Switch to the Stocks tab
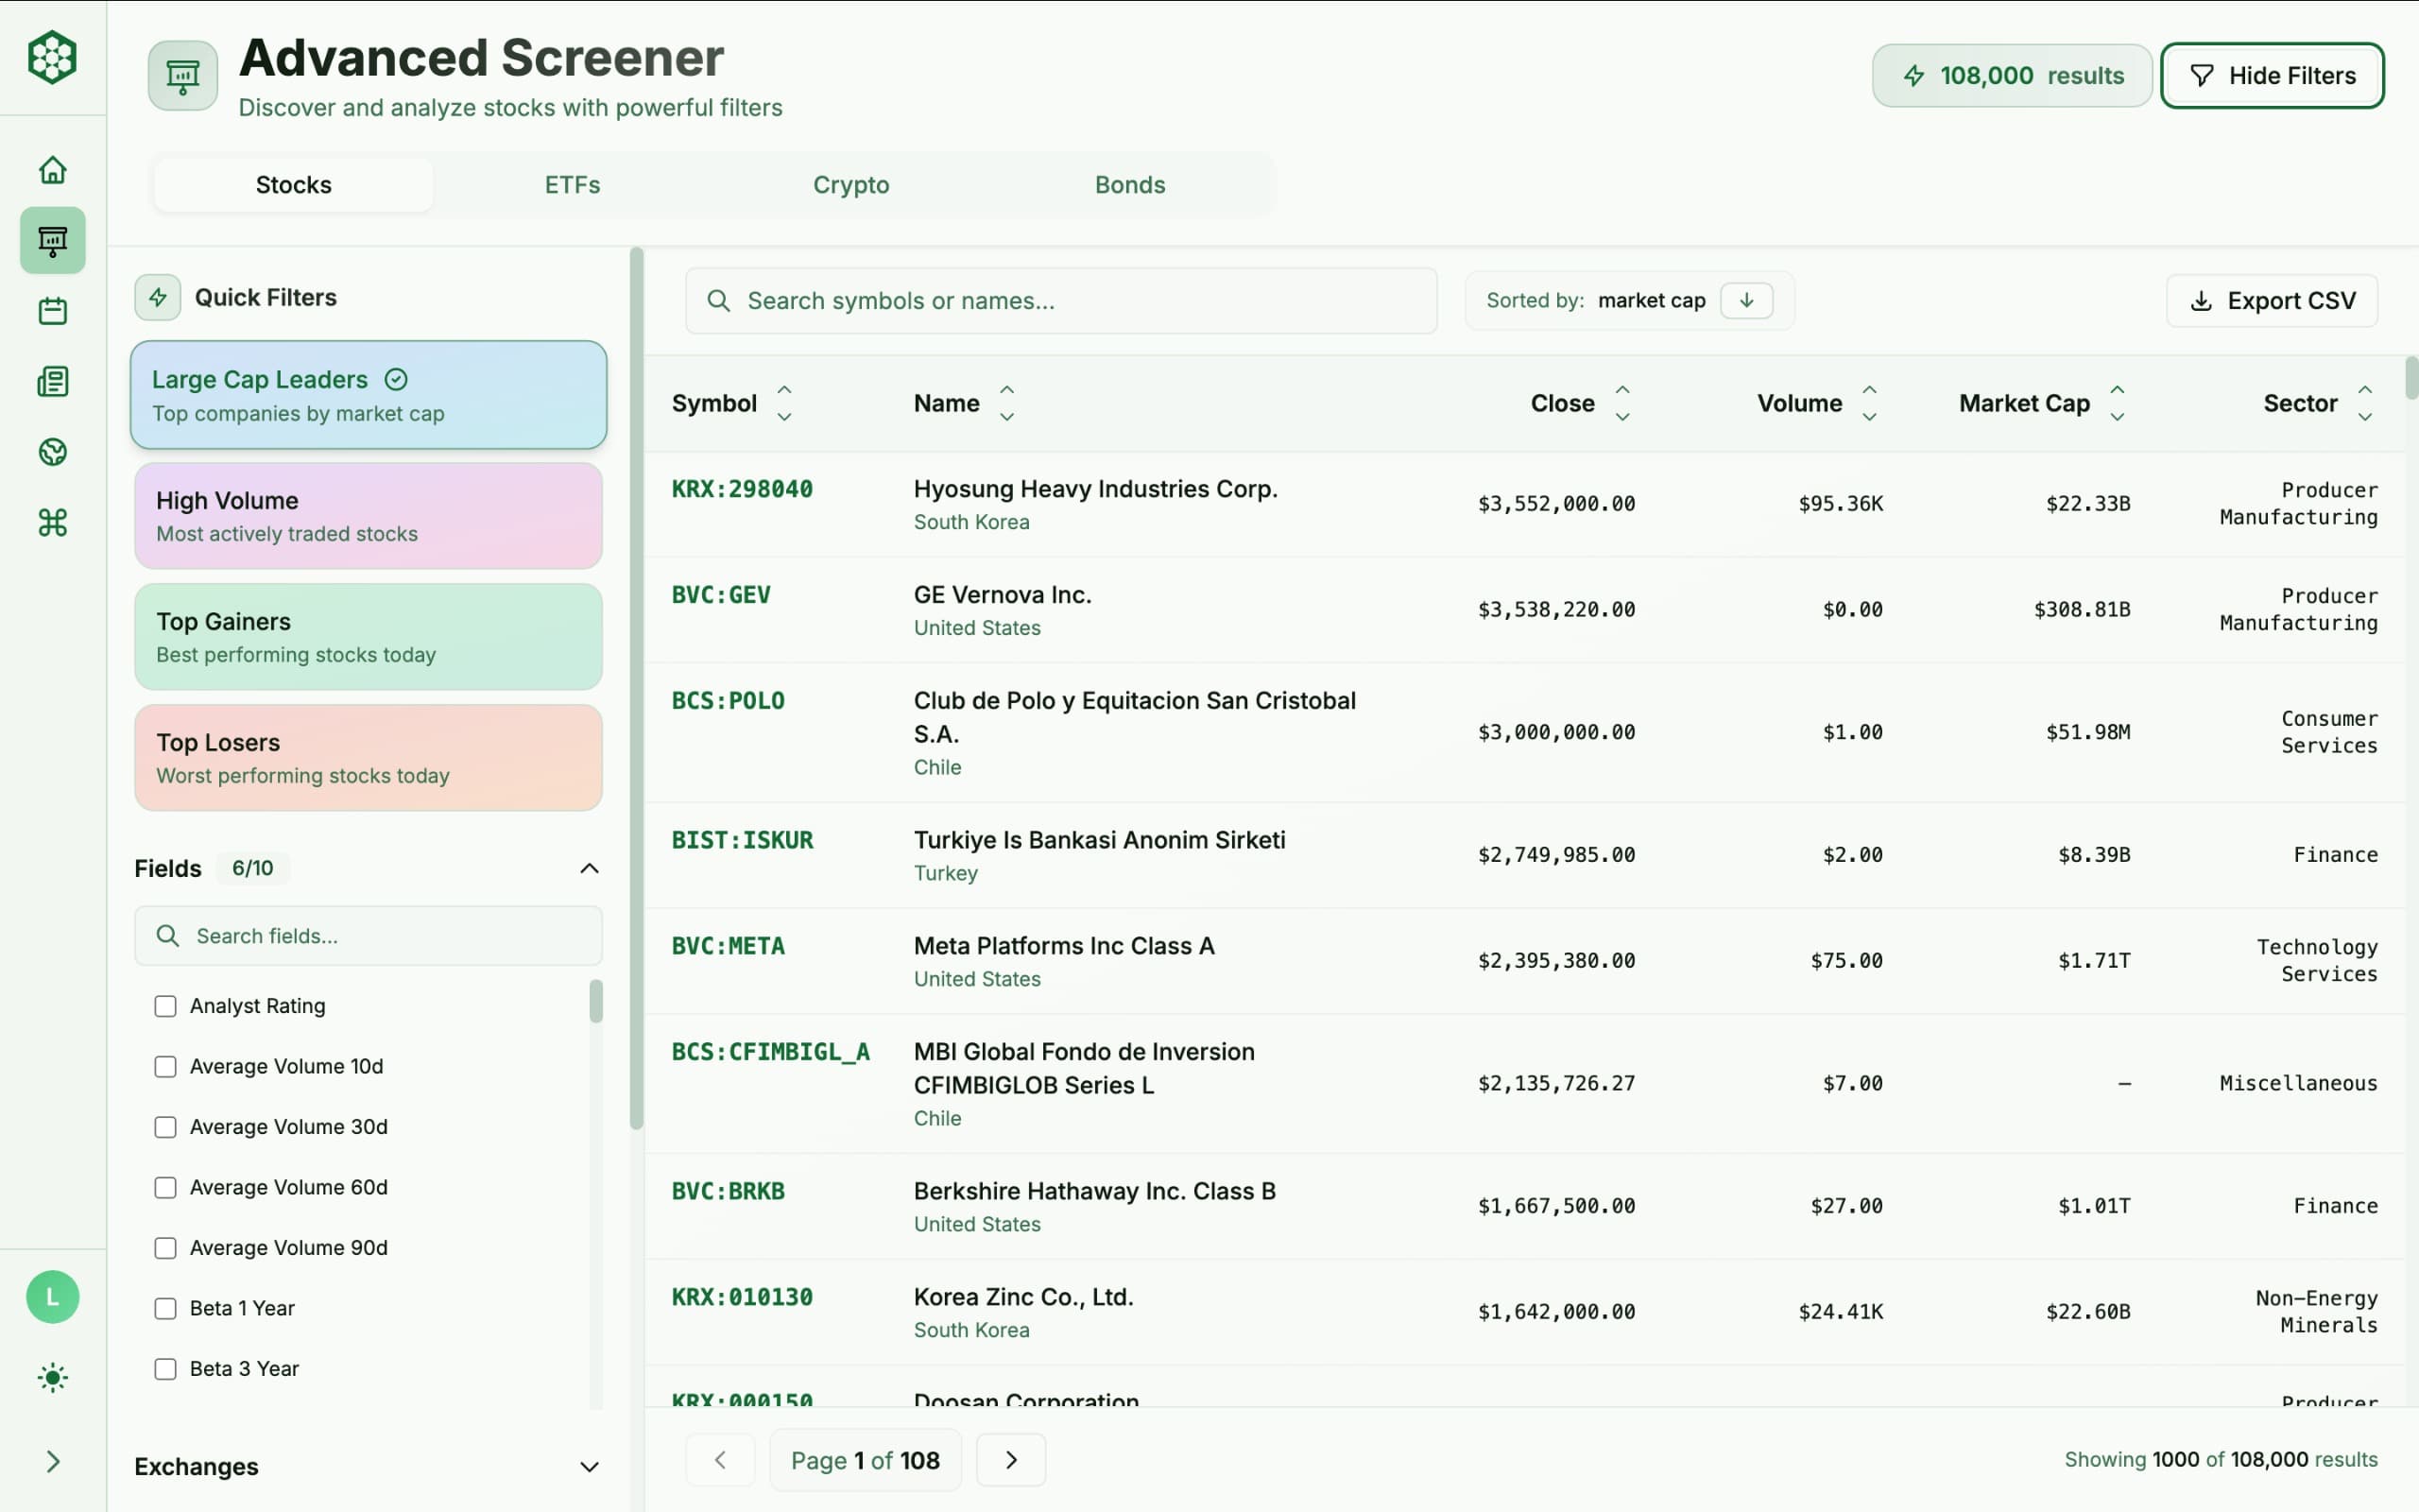This screenshot has width=2419, height=1512. point(294,185)
